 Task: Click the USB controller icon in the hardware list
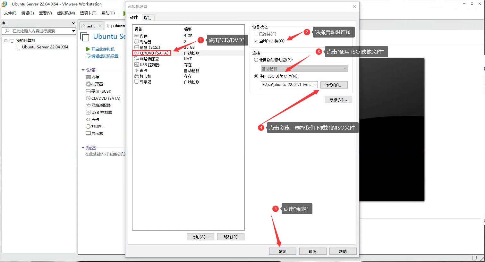coord(137,65)
